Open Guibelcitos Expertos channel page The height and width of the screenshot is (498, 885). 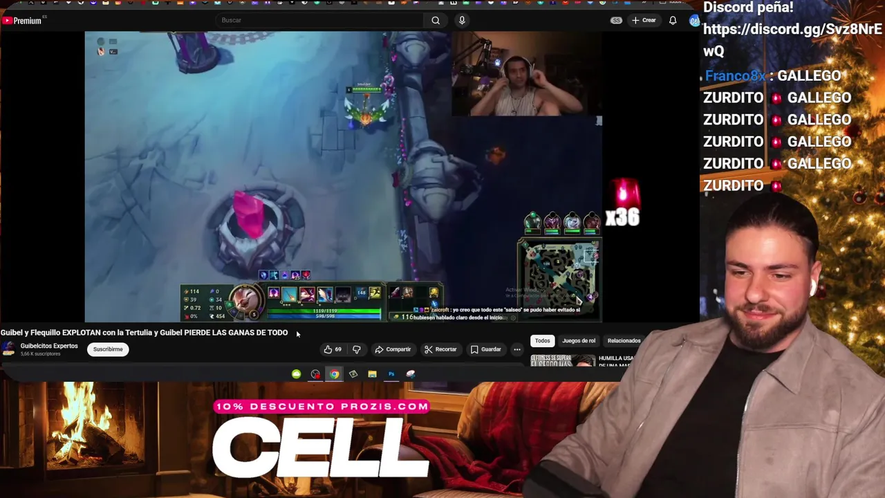(x=49, y=346)
